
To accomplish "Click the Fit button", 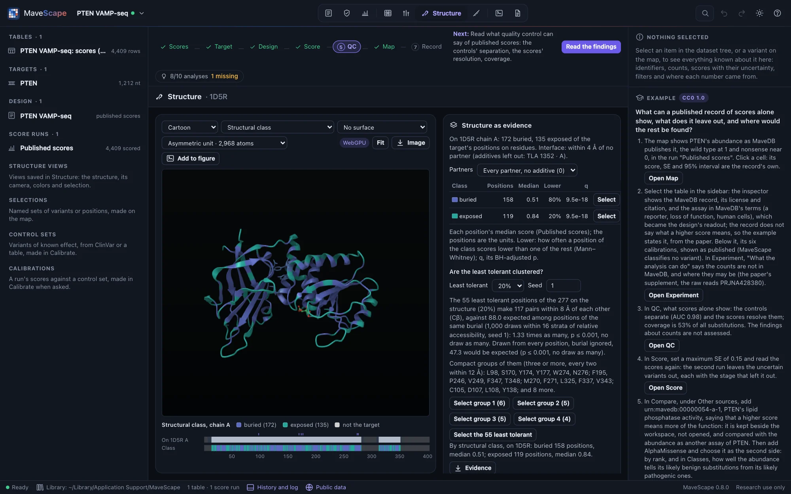I will coord(380,143).
